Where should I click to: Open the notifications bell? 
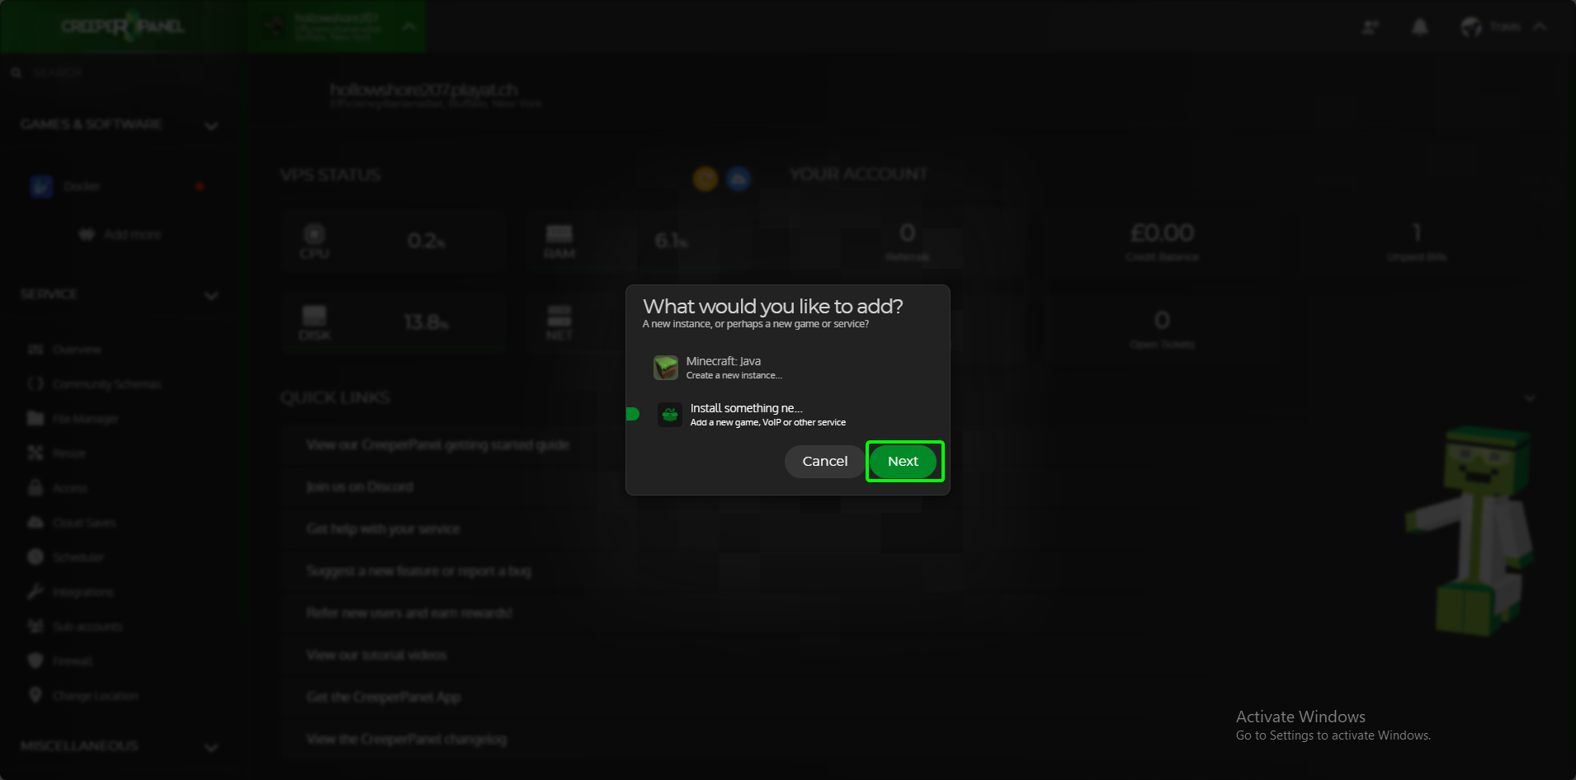point(1420,27)
